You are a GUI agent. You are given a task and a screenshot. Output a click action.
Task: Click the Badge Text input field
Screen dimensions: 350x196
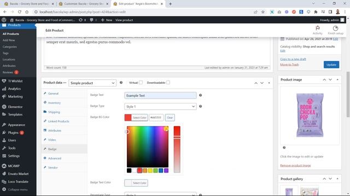point(160,95)
